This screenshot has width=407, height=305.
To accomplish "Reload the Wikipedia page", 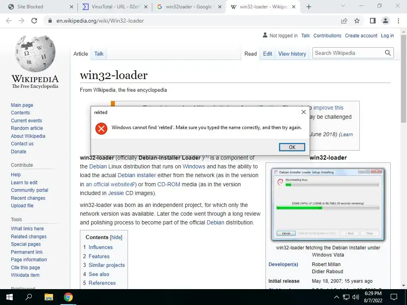I will (x=34, y=21).
